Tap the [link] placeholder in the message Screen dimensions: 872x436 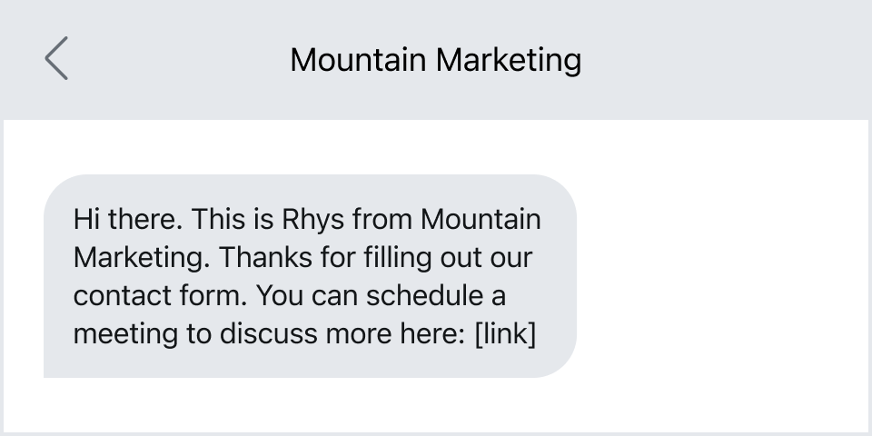(x=505, y=334)
